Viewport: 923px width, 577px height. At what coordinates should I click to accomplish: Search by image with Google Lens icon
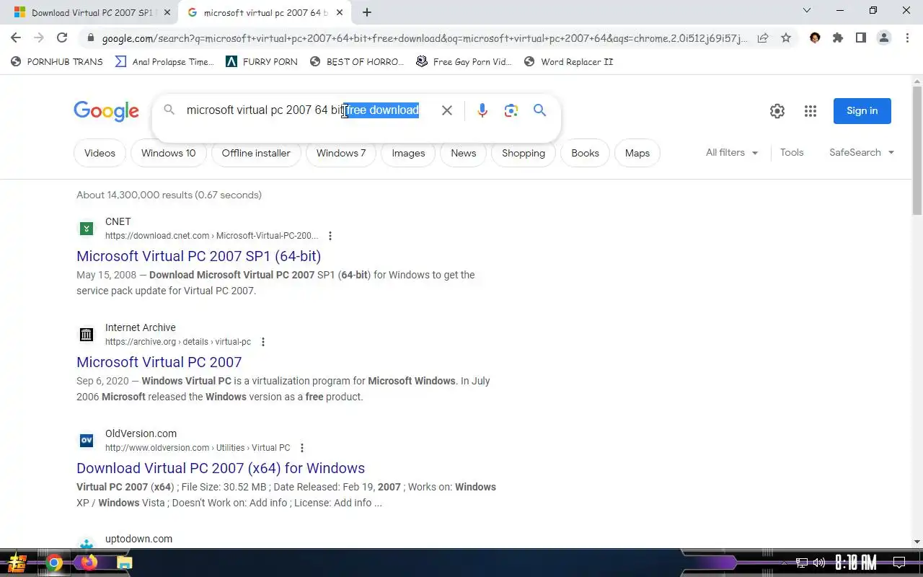[511, 110]
